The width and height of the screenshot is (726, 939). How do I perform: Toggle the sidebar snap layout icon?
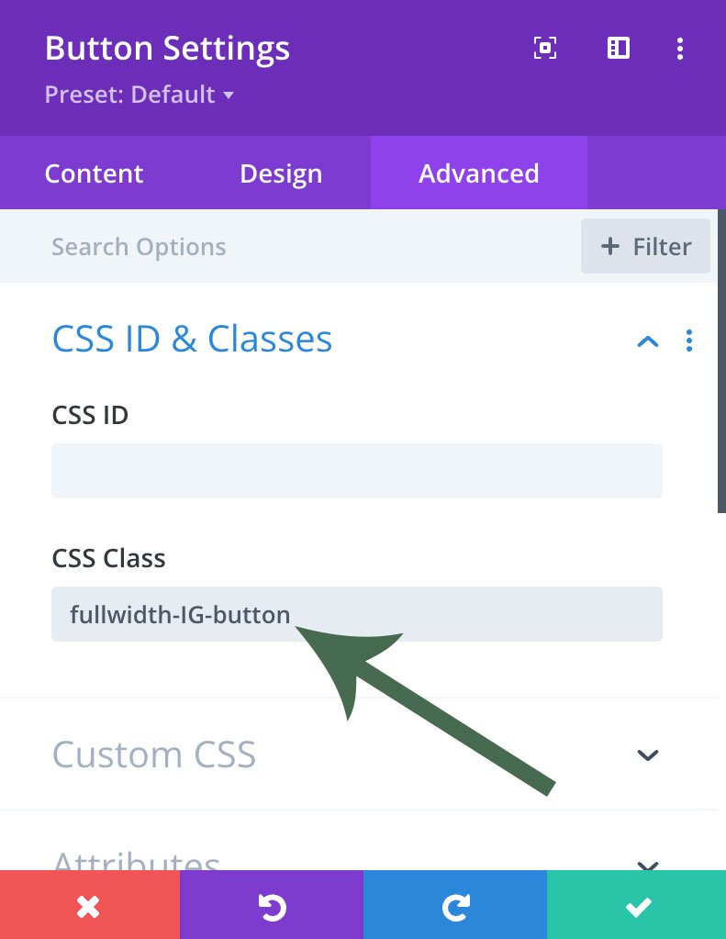pos(619,49)
